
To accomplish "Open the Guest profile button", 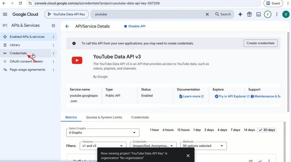I will (x=273, y=3).
